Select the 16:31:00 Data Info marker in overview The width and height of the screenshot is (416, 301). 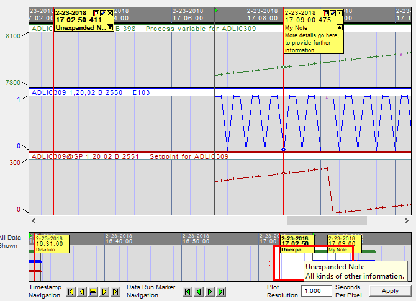50,243
